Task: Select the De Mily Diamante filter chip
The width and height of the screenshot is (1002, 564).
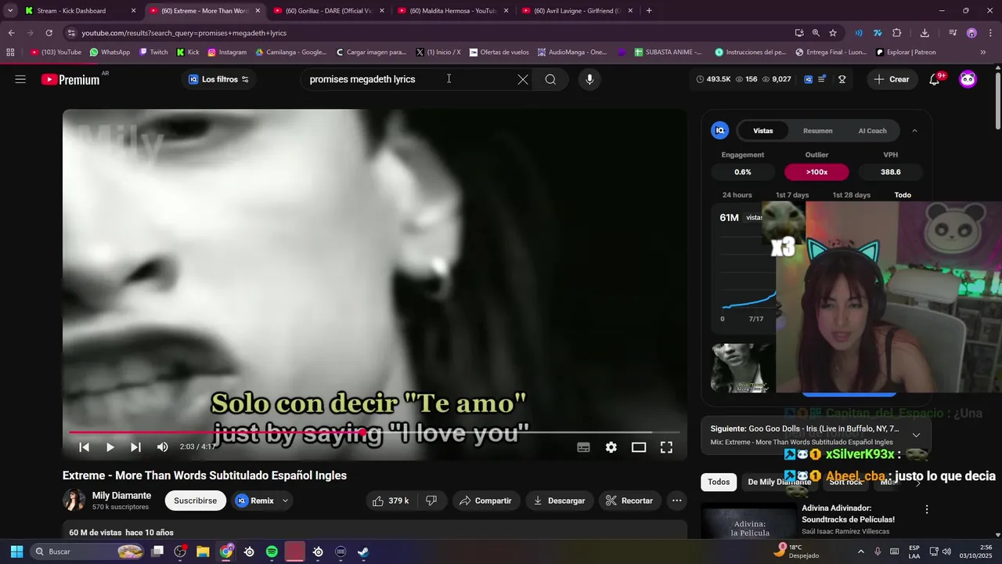Action: (x=779, y=482)
